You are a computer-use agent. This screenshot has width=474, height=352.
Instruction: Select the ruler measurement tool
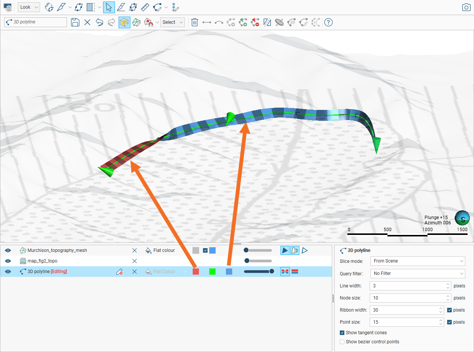145,7
